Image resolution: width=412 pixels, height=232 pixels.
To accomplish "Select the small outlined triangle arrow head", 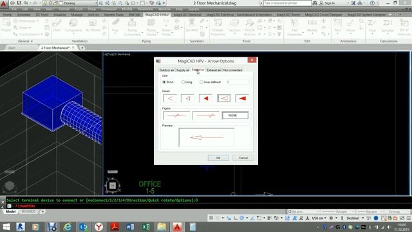I will (187, 99).
